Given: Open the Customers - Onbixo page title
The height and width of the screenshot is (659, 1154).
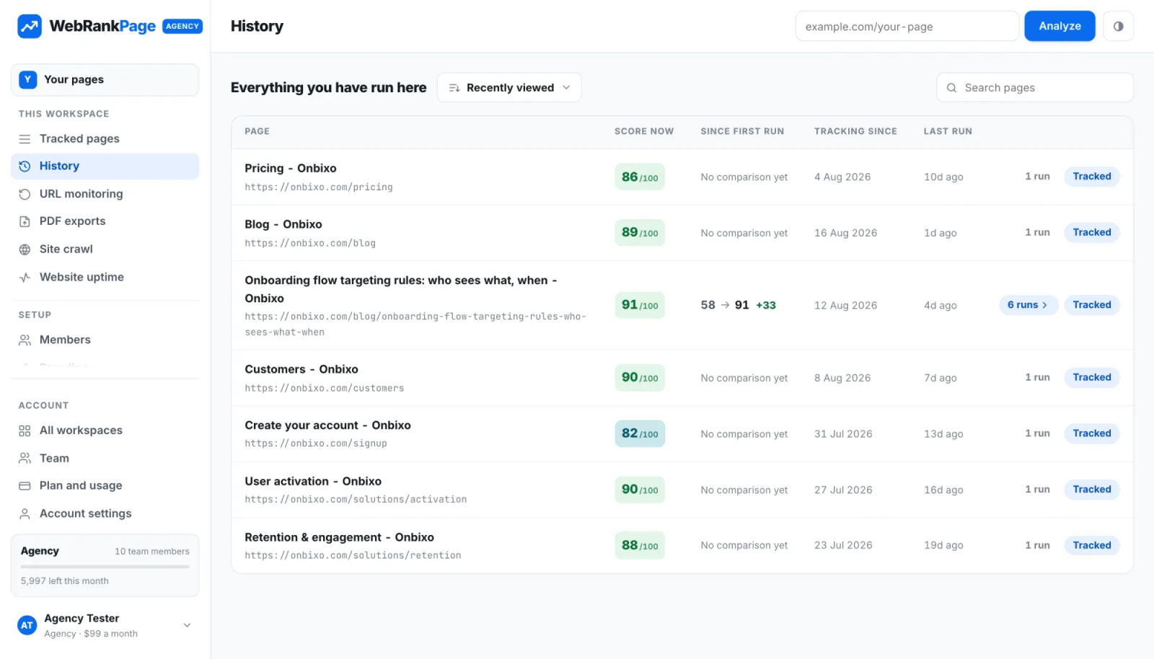Looking at the screenshot, I should pyautogui.click(x=301, y=369).
